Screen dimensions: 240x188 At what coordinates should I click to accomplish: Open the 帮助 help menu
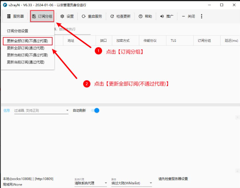point(145,16)
